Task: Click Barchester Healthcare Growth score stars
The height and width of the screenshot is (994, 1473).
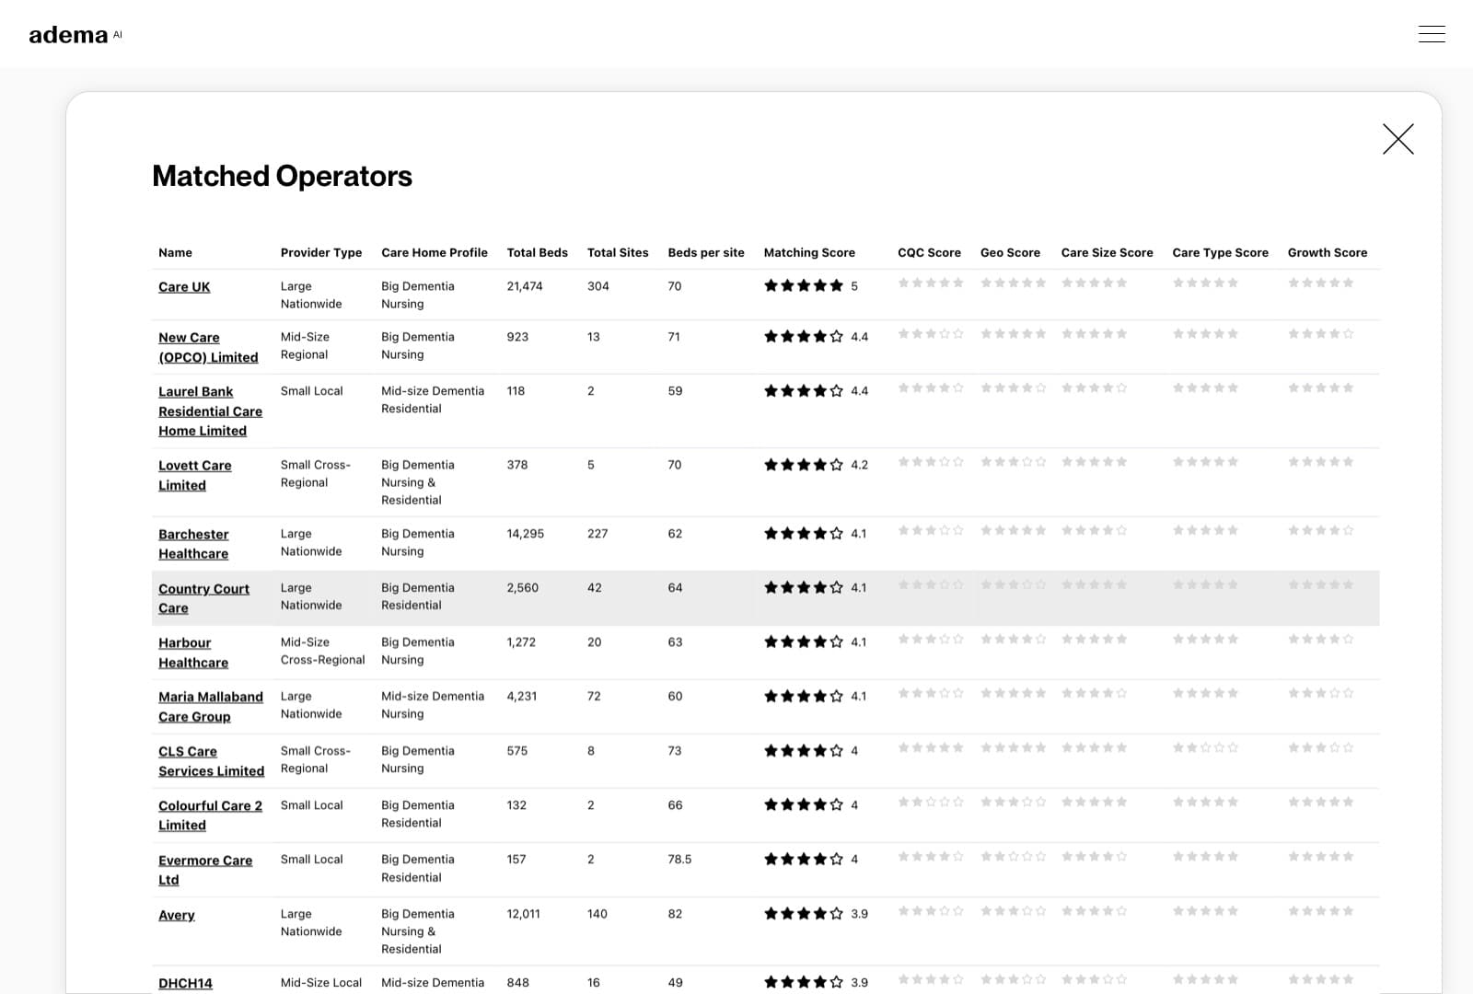Action: click(1321, 530)
